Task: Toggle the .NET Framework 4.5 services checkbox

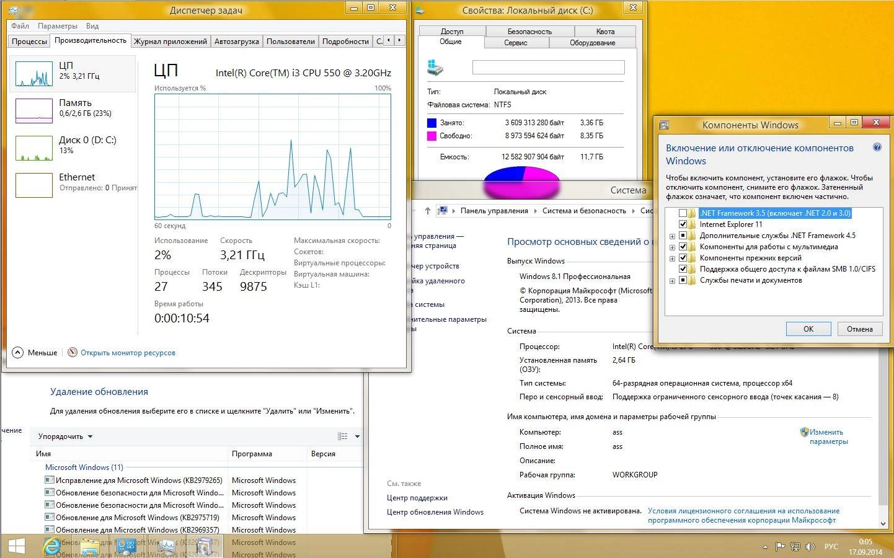Action: (683, 236)
